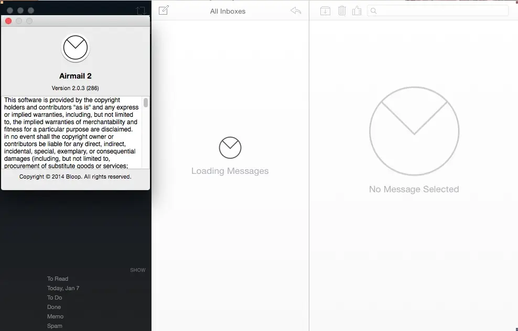Click the sidebar toggle icon in main window
Viewport: 518px width, 331px height.
(x=141, y=10)
